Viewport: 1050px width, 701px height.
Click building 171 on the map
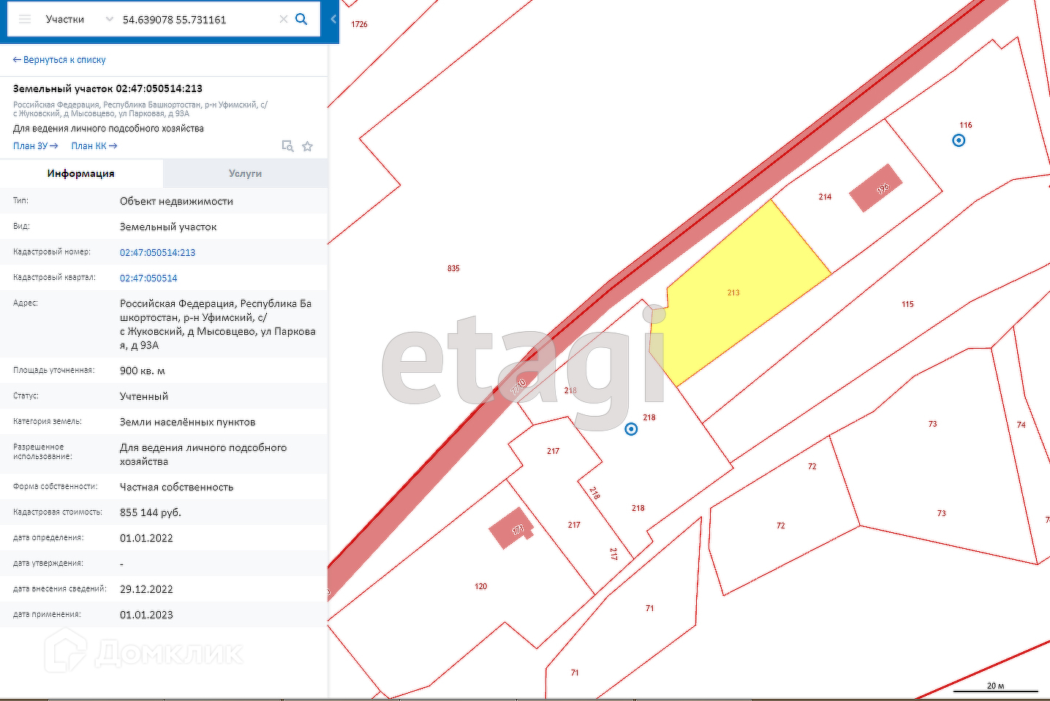click(513, 528)
